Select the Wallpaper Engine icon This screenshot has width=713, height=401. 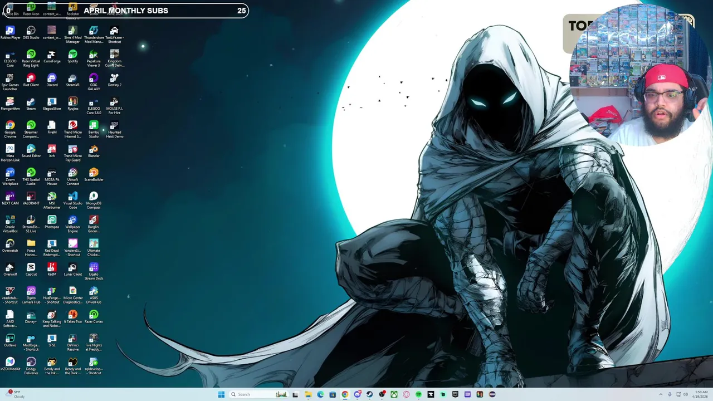click(72, 224)
